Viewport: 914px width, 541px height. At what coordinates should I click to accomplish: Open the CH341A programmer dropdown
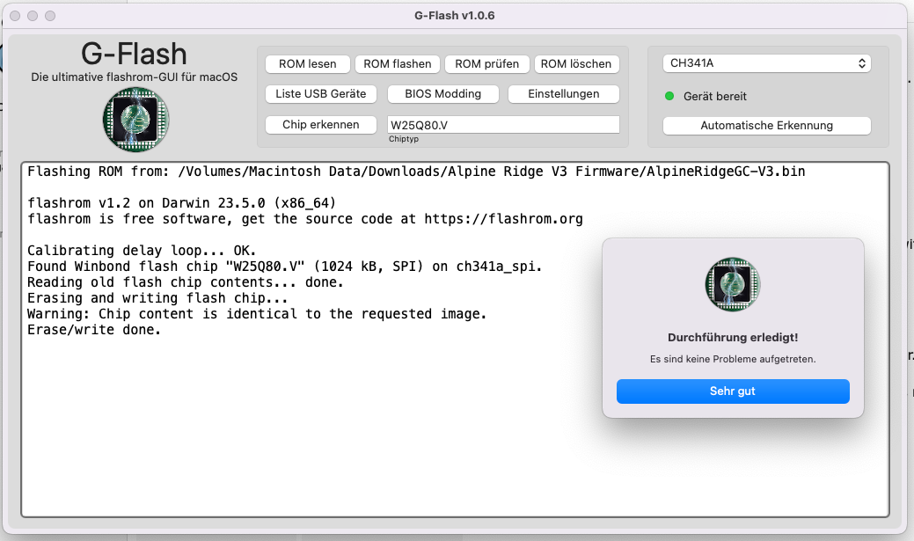tap(766, 63)
